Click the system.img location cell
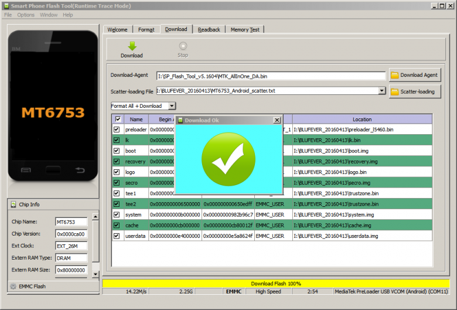This screenshot has width=457, height=310. (x=362, y=214)
